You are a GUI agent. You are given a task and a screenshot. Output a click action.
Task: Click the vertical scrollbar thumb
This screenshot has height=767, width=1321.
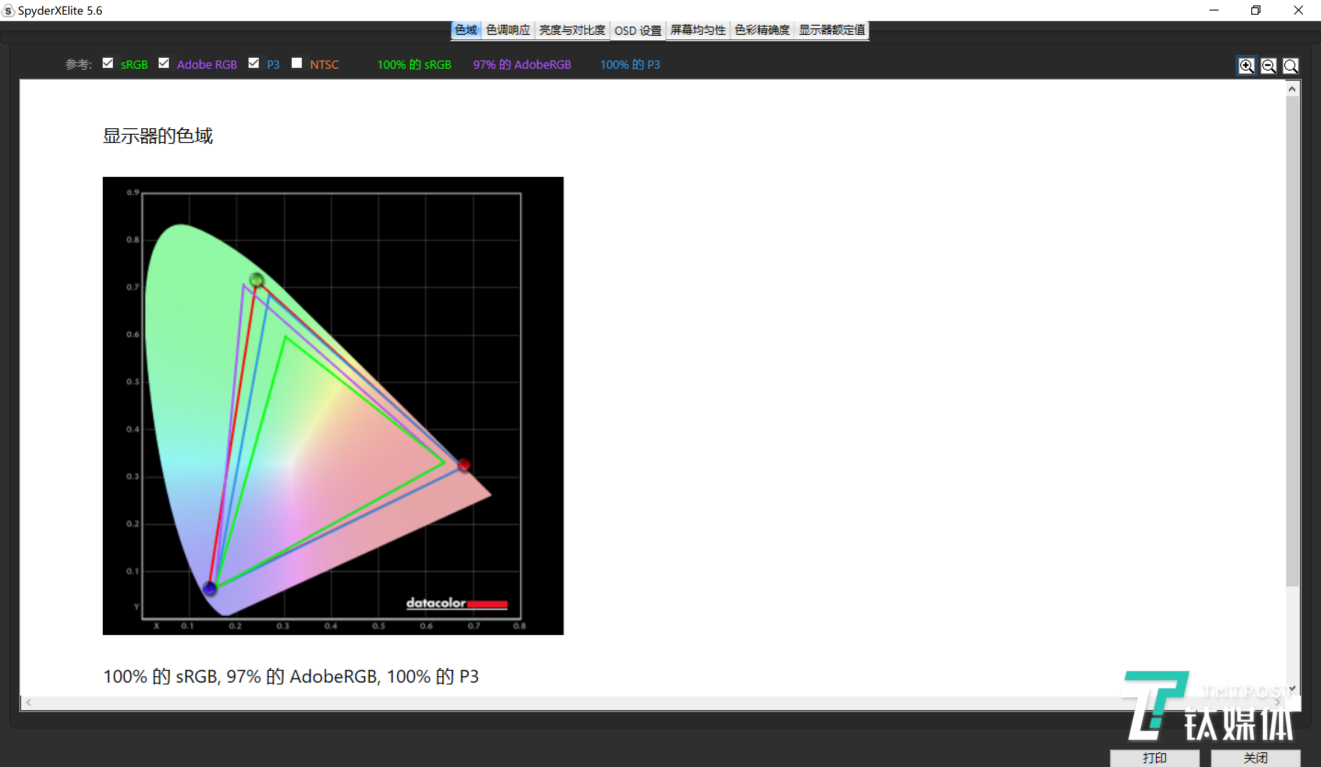pos(1292,340)
